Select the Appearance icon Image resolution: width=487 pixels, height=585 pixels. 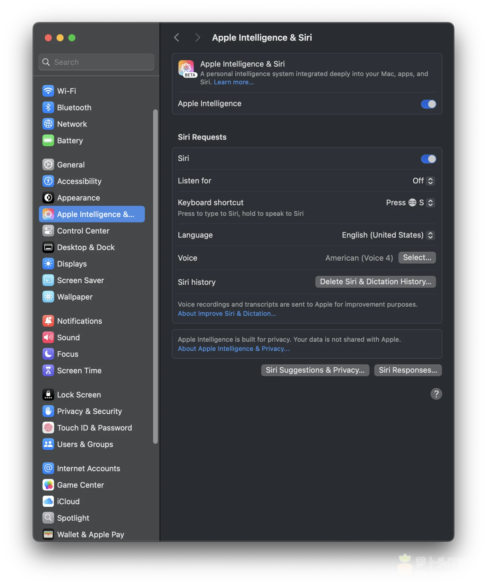pyautogui.click(x=48, y=198)
